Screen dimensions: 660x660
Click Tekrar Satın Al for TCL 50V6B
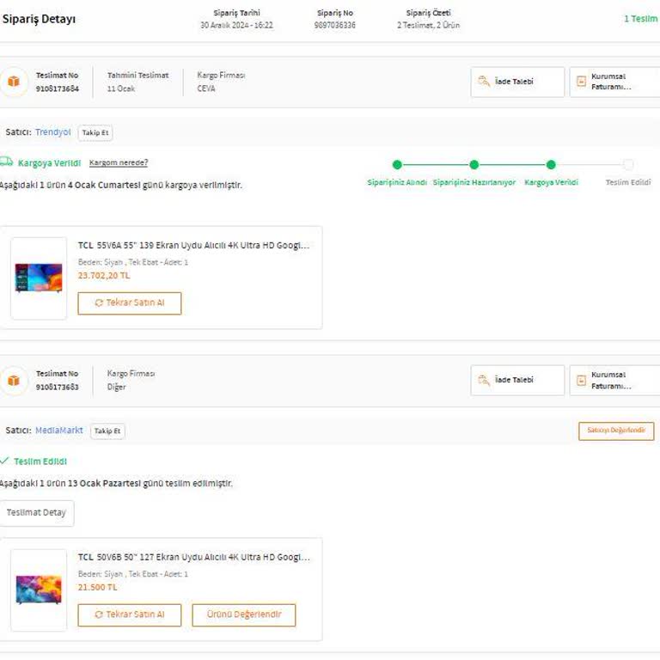pyautogui.click(x=130, y=615)
